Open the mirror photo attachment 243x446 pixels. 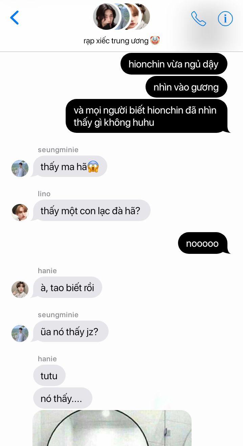112,428
